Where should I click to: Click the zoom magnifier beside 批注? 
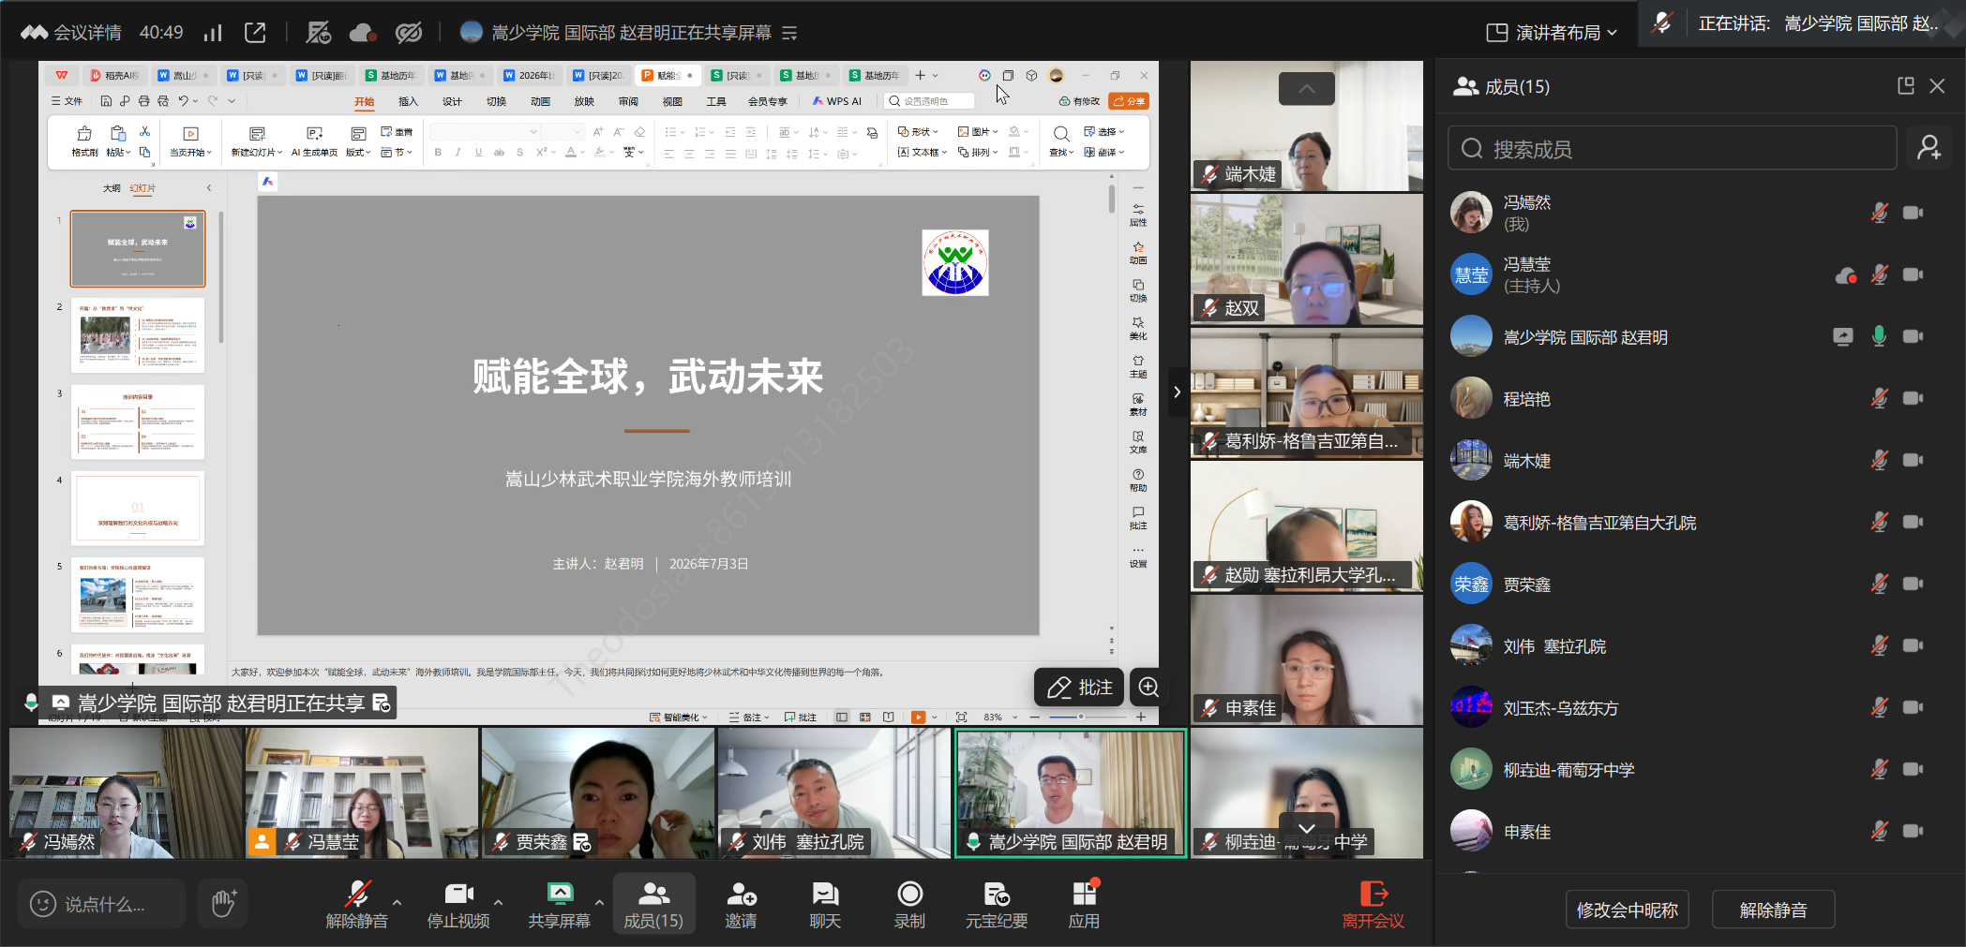(x=1148, y=688)
